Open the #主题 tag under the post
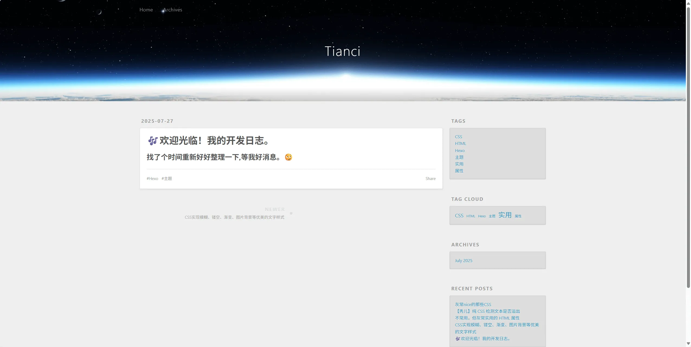This screenshot has width=691, height=347. pos(167,179)
